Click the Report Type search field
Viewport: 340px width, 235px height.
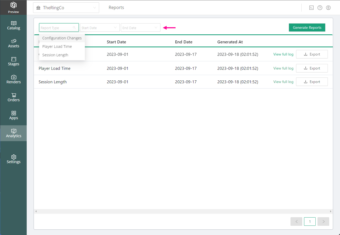pyautogui.click(x=57, y=28)
